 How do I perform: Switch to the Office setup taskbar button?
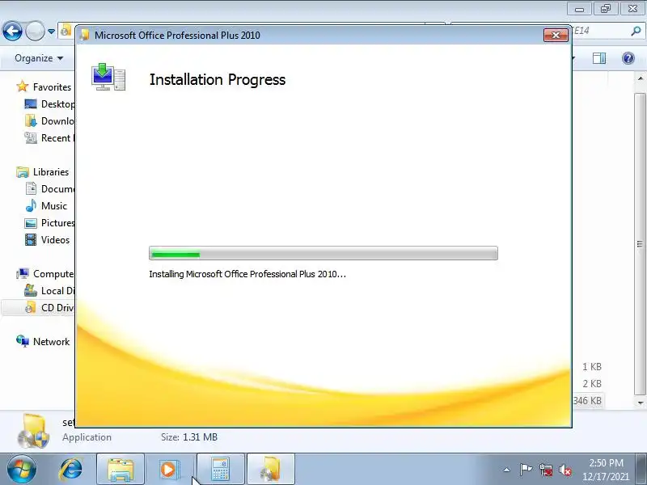[271, 470]
